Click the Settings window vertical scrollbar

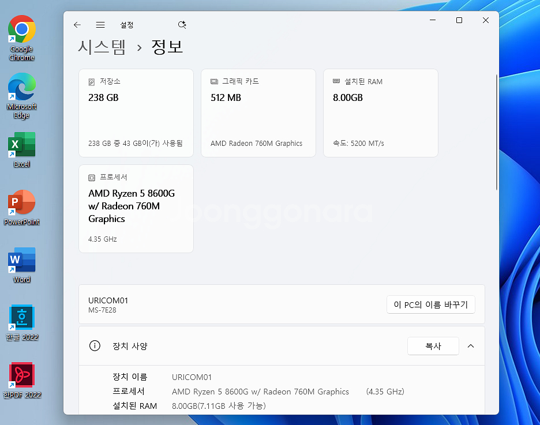pos(496,133)
